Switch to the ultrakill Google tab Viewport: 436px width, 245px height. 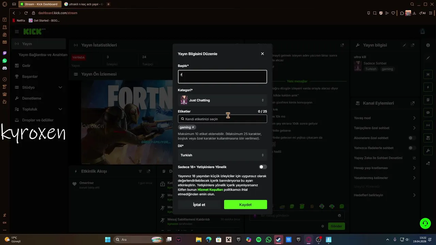point(83,4)
